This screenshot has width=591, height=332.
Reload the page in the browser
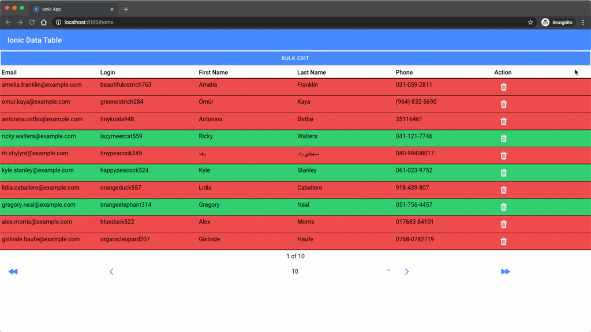click(x=32, y=23)
